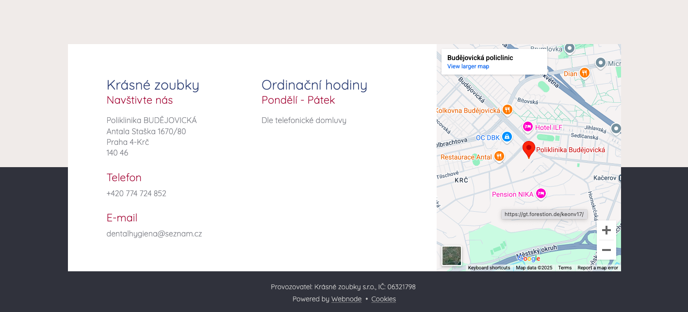
Task: Zoom out on the map
Action: click(606, 250)
